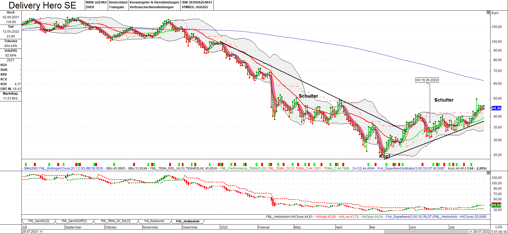
Task: Click the KUV value 4,37
Action: point(17,84)
